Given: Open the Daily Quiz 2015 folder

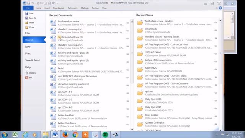Looking at the screenshot, I should pos(177,108).
